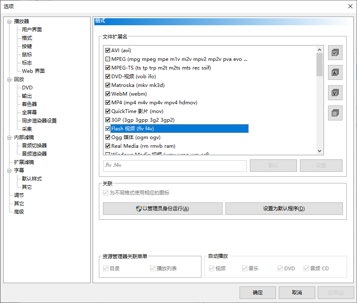357x303 pixels.
Task: Select 高级 in the sidebar
Action: click(x=19, y=212)
